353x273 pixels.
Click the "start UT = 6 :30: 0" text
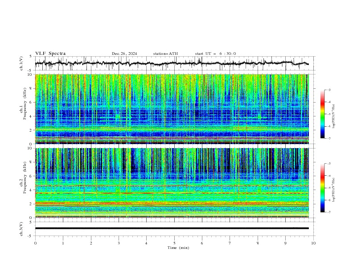[x=215, y=54]
